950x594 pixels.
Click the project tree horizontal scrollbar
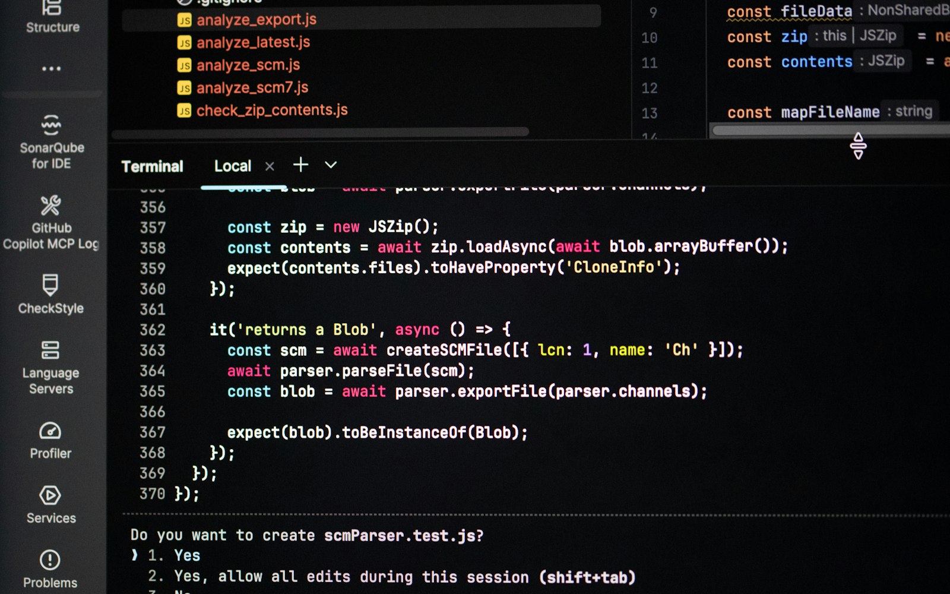point(320,132)
